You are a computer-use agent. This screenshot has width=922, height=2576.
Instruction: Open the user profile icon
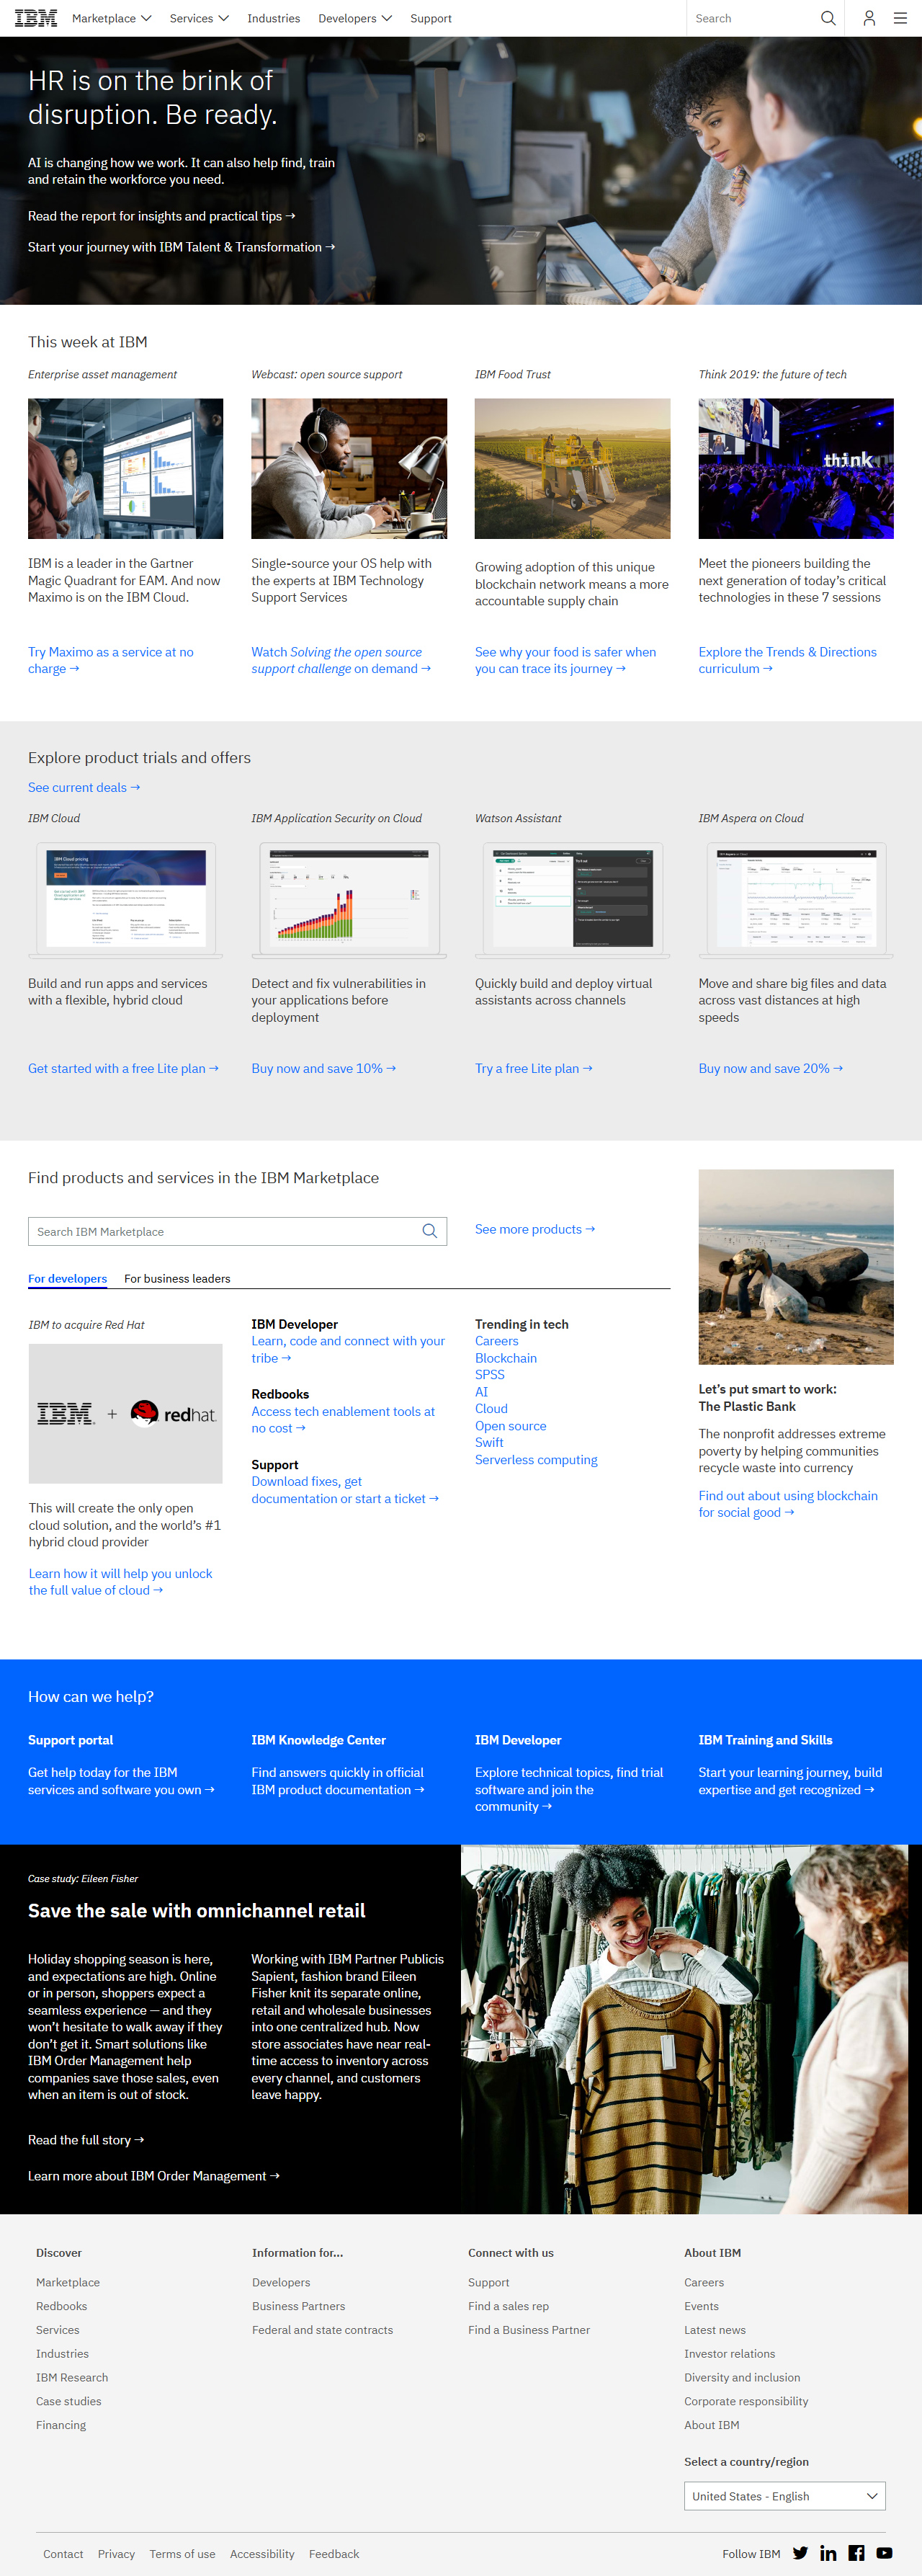(x=869, y=18)
